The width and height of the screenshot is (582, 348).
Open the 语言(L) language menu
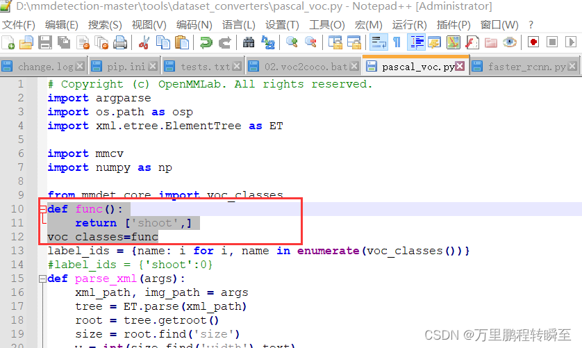point(239,25)
